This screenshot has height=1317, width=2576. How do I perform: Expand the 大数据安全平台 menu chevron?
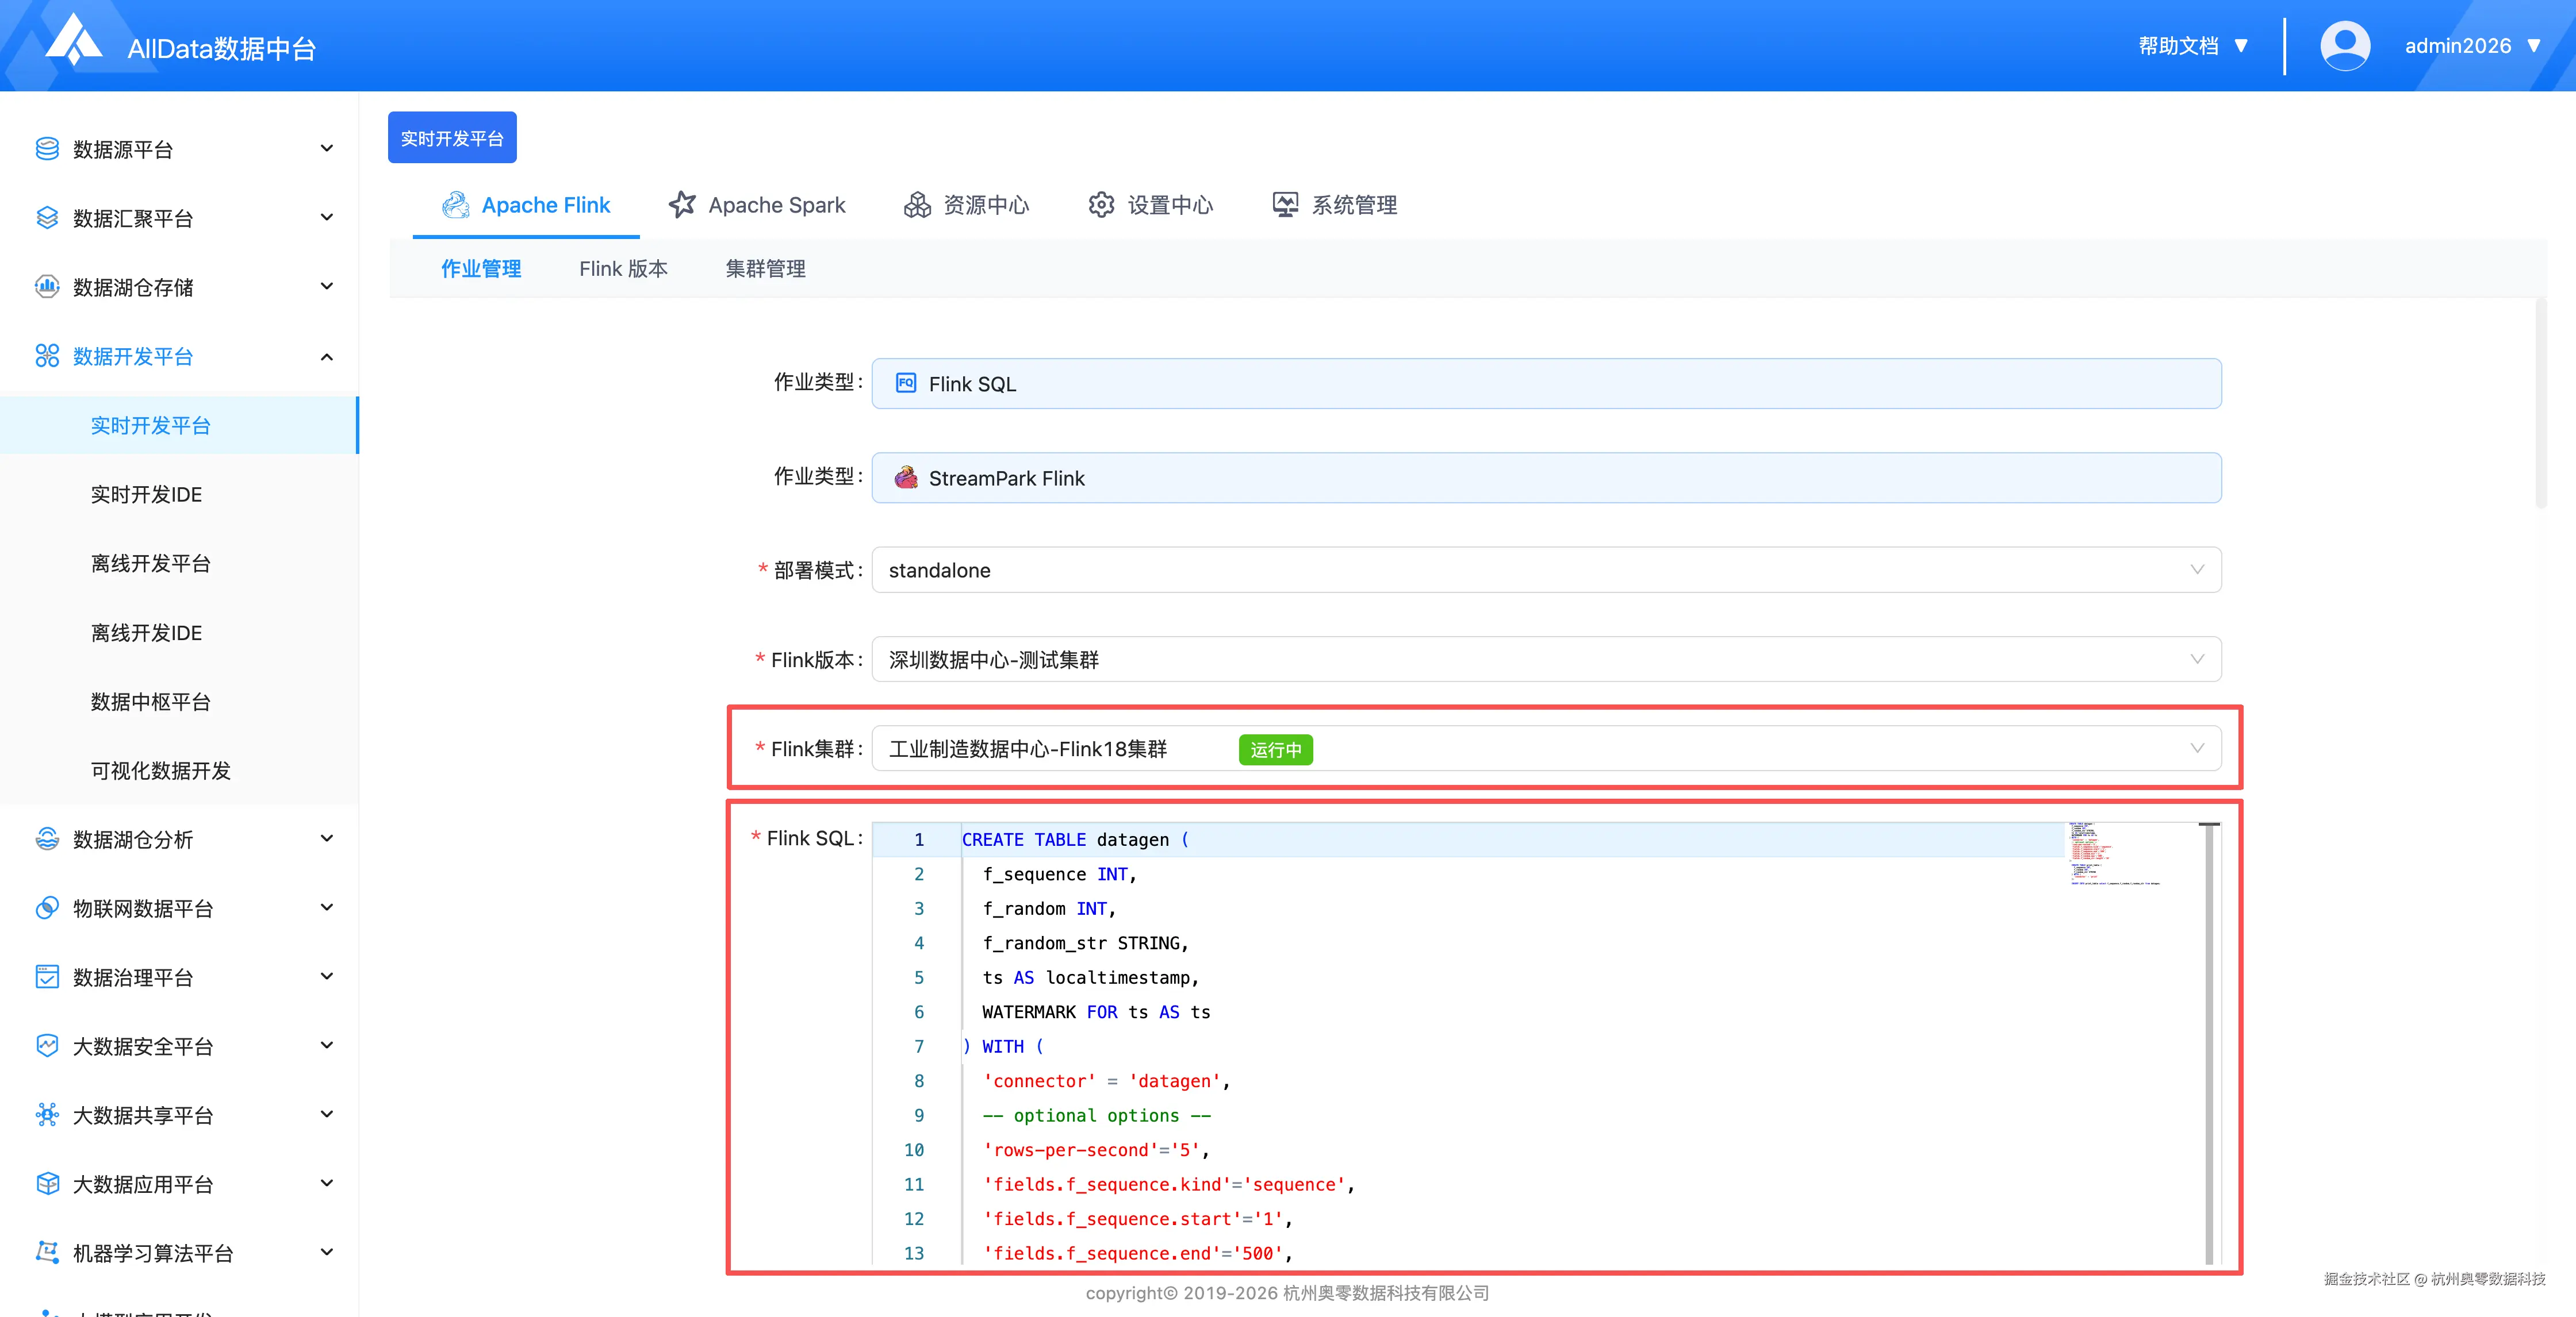(x=326, y=1045)
